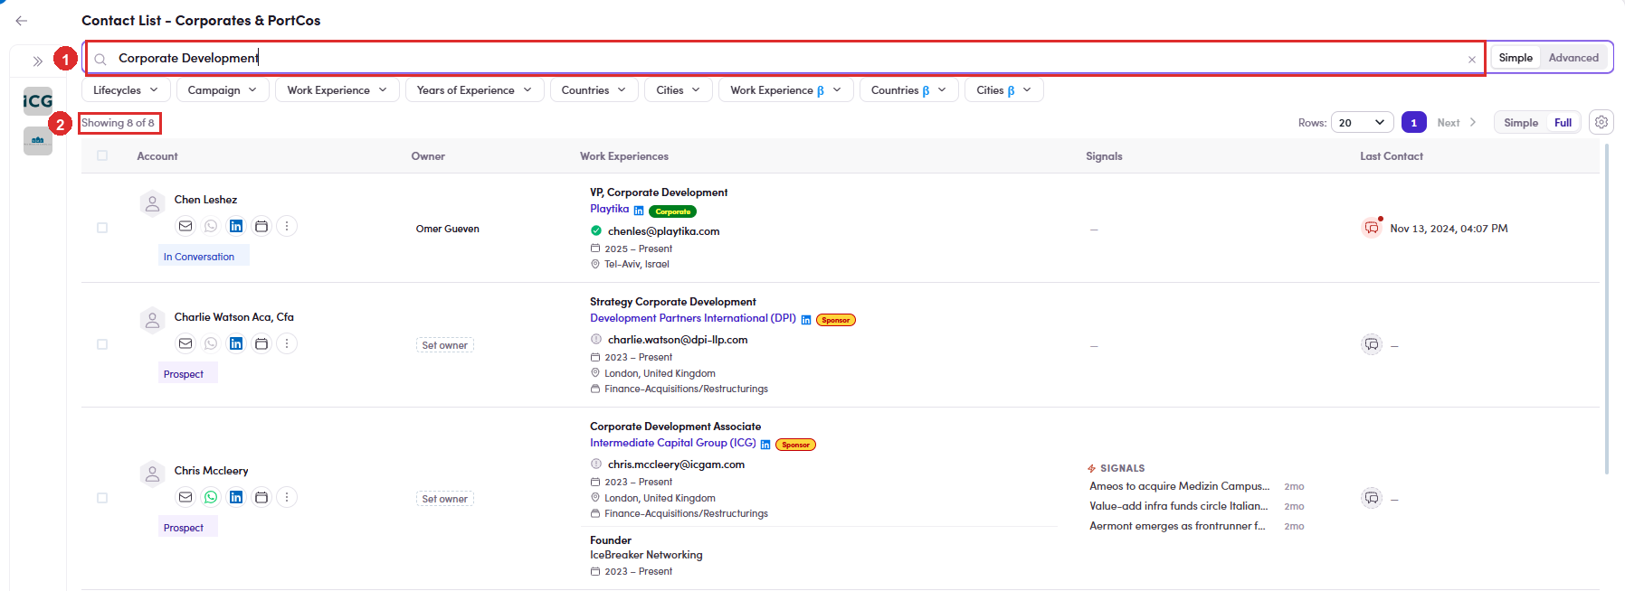Open WhatsApp for Charlie Watson
The image size is (1625, 591).
click(211, 343)
